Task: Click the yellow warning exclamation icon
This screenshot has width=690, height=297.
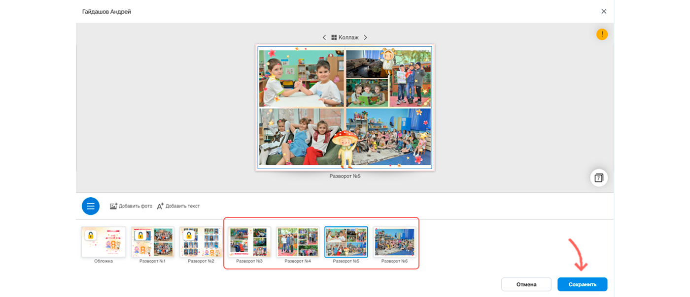Action: click(602, 34)
